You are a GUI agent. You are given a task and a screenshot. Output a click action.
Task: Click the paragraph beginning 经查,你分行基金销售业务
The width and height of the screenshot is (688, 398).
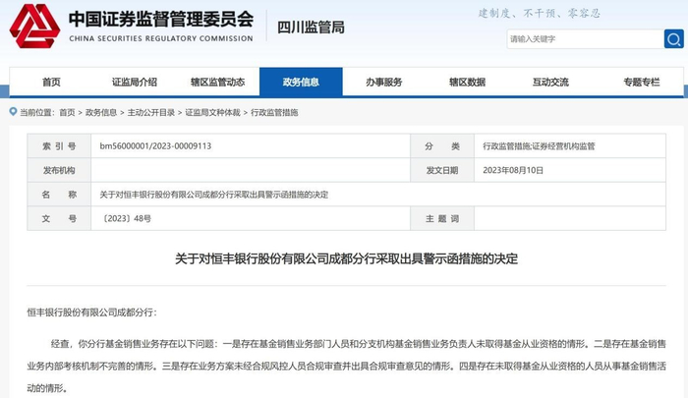(x=347, y=366)
